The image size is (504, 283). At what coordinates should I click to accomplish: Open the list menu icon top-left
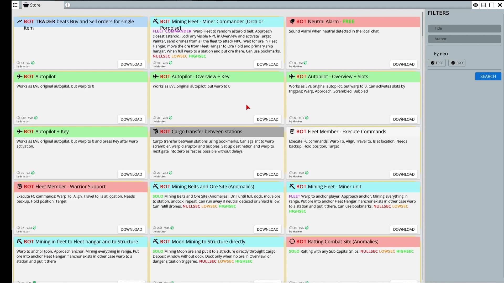tap(15, 5)
